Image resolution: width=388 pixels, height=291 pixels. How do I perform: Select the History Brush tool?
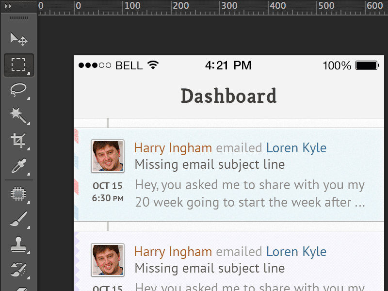19,270
